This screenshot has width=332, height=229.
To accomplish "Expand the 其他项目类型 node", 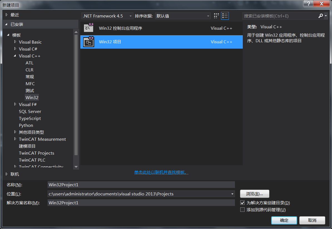I will point(15,132).
